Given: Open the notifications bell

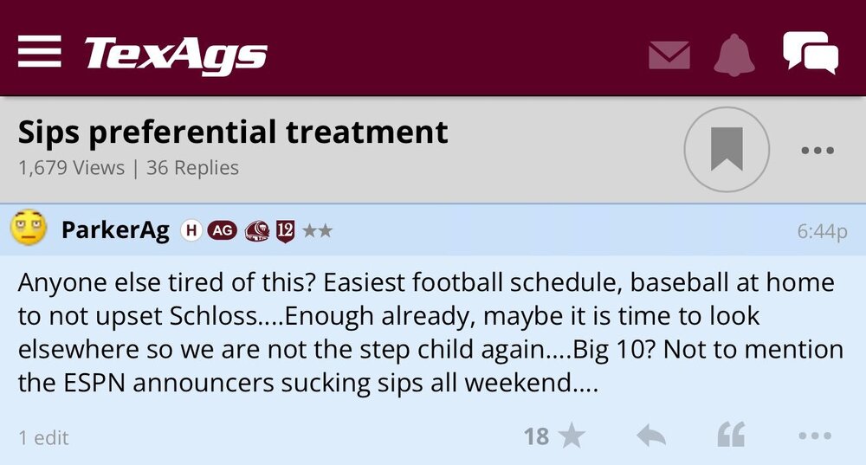Looking at the screenshot, I should 734,55.
